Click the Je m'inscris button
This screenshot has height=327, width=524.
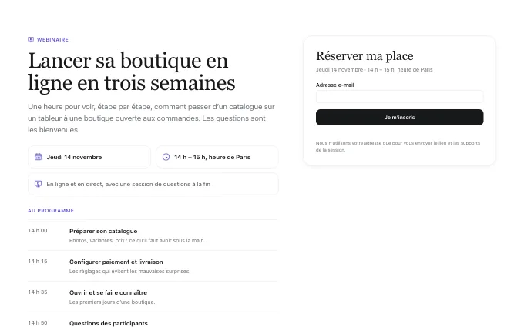(x=399, y=118)
